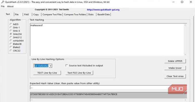The image size is (195, 102).
Task: Click the hash output scroll-right arrow
Action: (185, 100)
